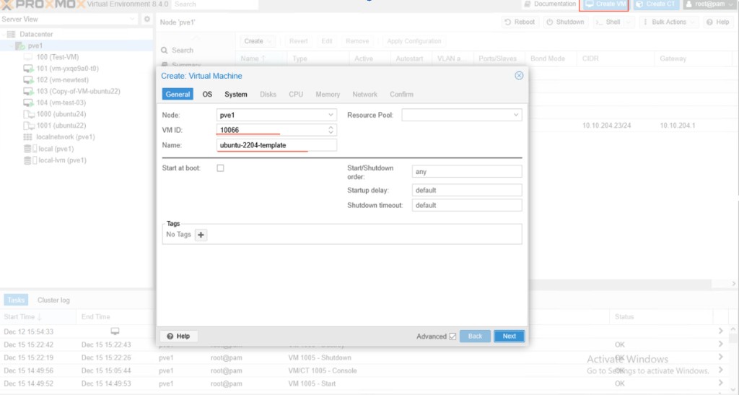739x395 pixels.
Task: Click the node Shutdown button
Action: pos(566,22)
